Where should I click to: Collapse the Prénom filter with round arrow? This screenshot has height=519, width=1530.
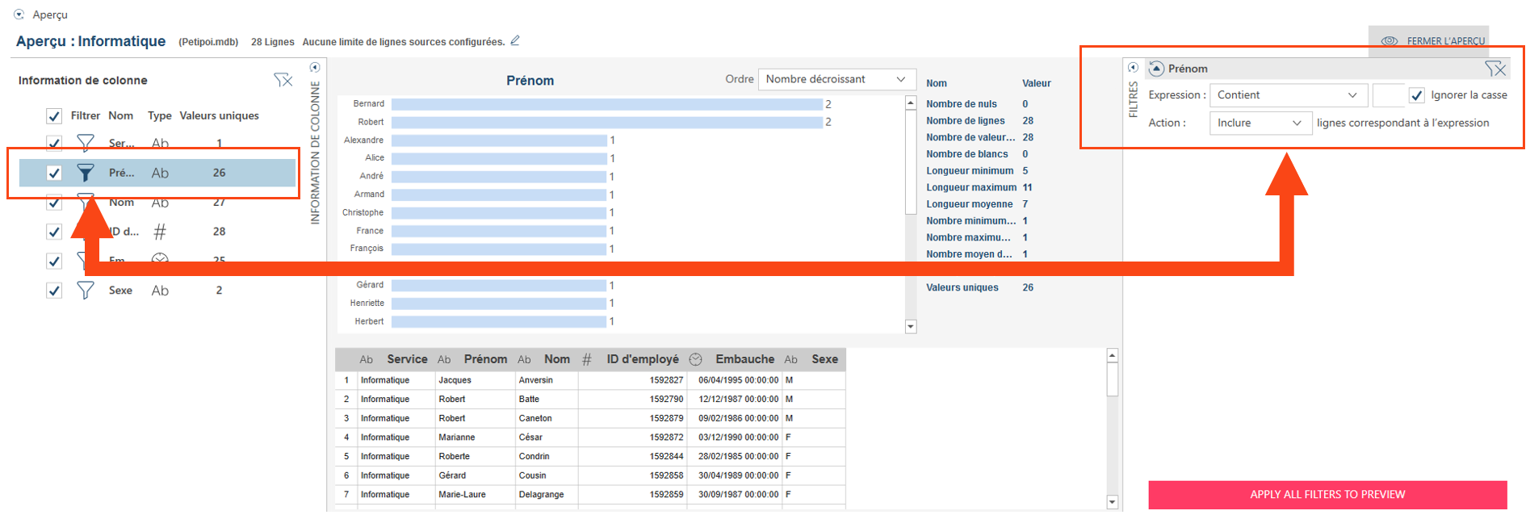[1156, 69]
